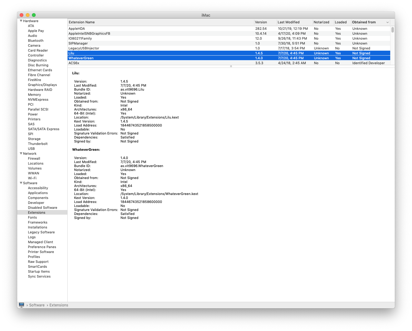Screen dimensions: 412x331
Task: Select the AppleIntelSNBGraphicsFB extension row
Action: click(x=229, y=33)
